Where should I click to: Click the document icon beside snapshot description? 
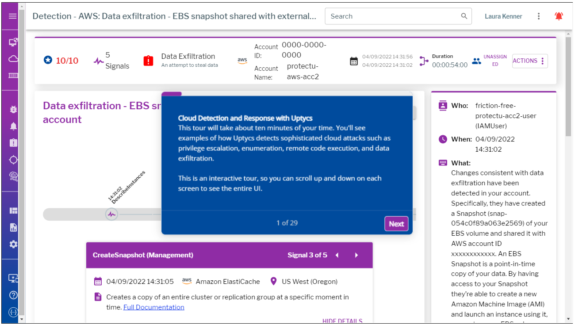click(x=98, y=297)
